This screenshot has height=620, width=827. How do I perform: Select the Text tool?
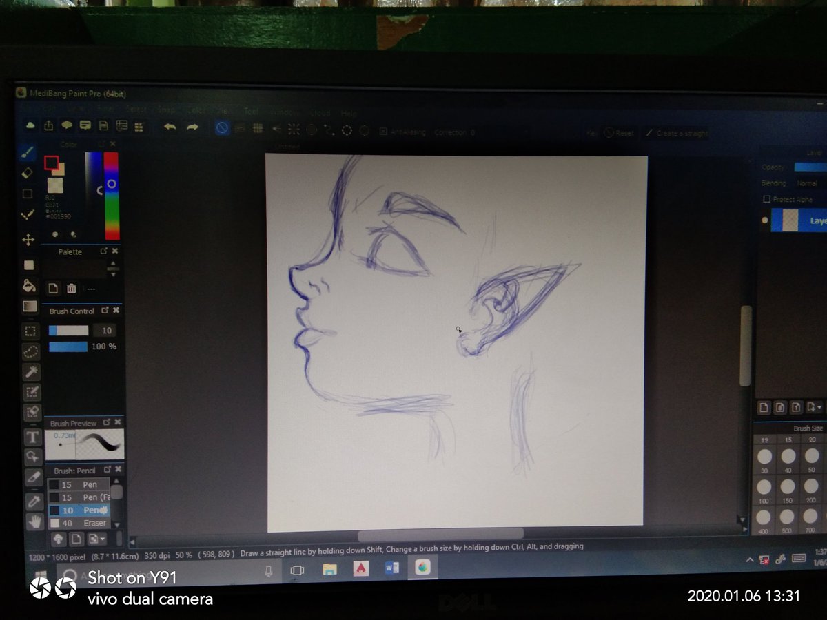[x=32, y=437]
